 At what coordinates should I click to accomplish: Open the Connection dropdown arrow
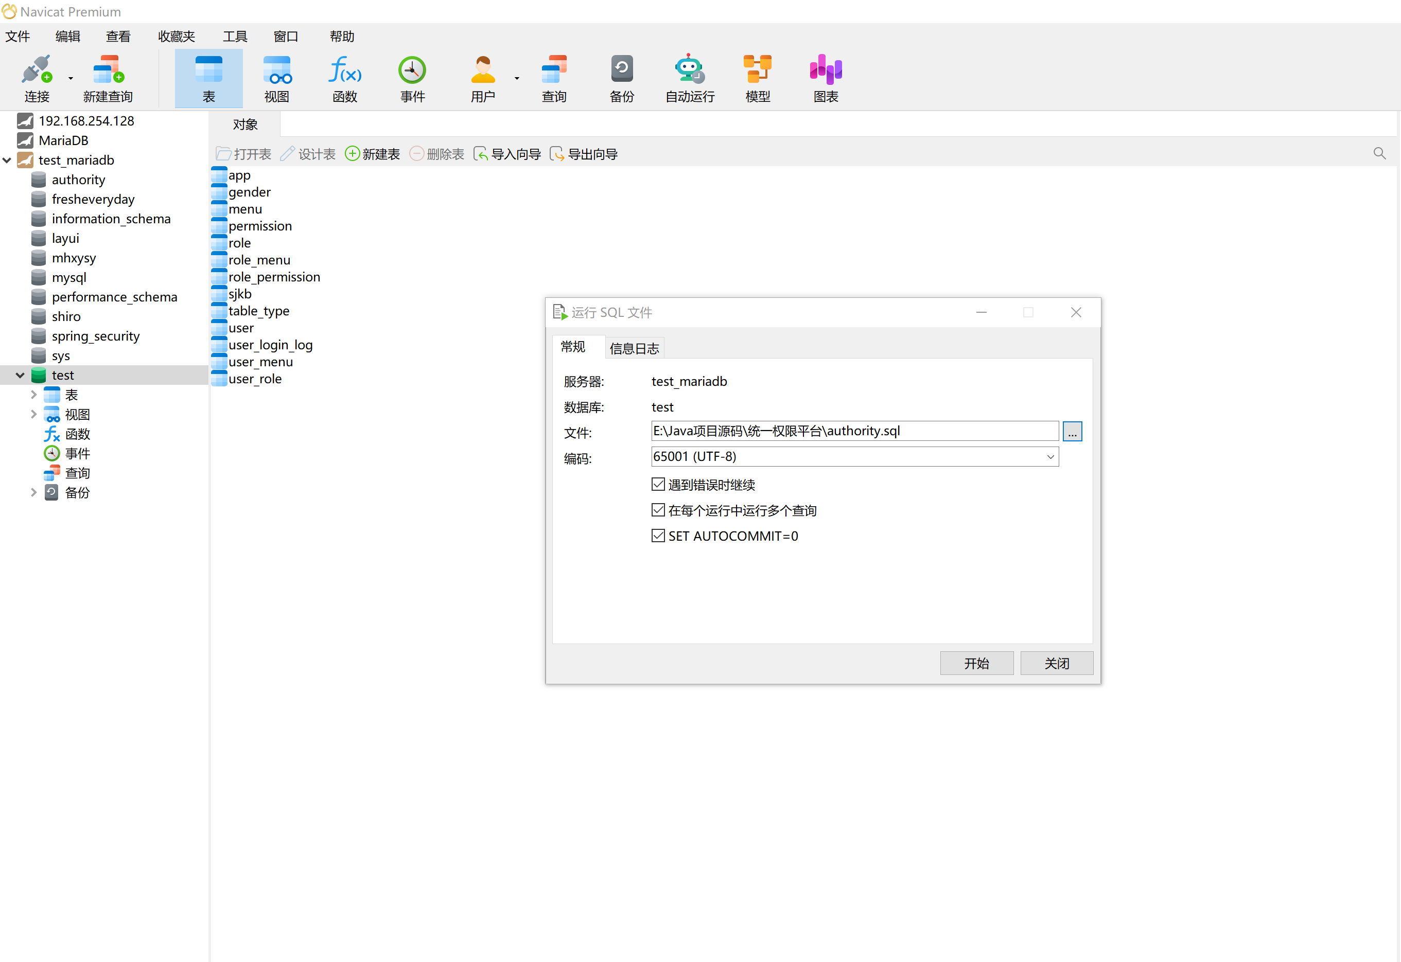71,78
